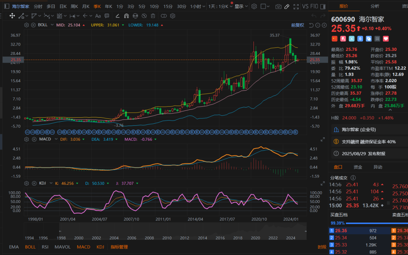Toggle the right side panel icon
The image size is (408, 255).
click(323, 6)
